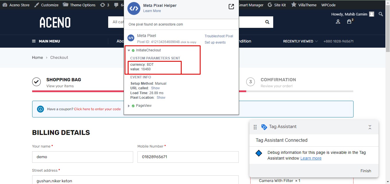The image size is (390, 184).
Task: Click the Tag Assistant drag handle
Action: (255, 127)
